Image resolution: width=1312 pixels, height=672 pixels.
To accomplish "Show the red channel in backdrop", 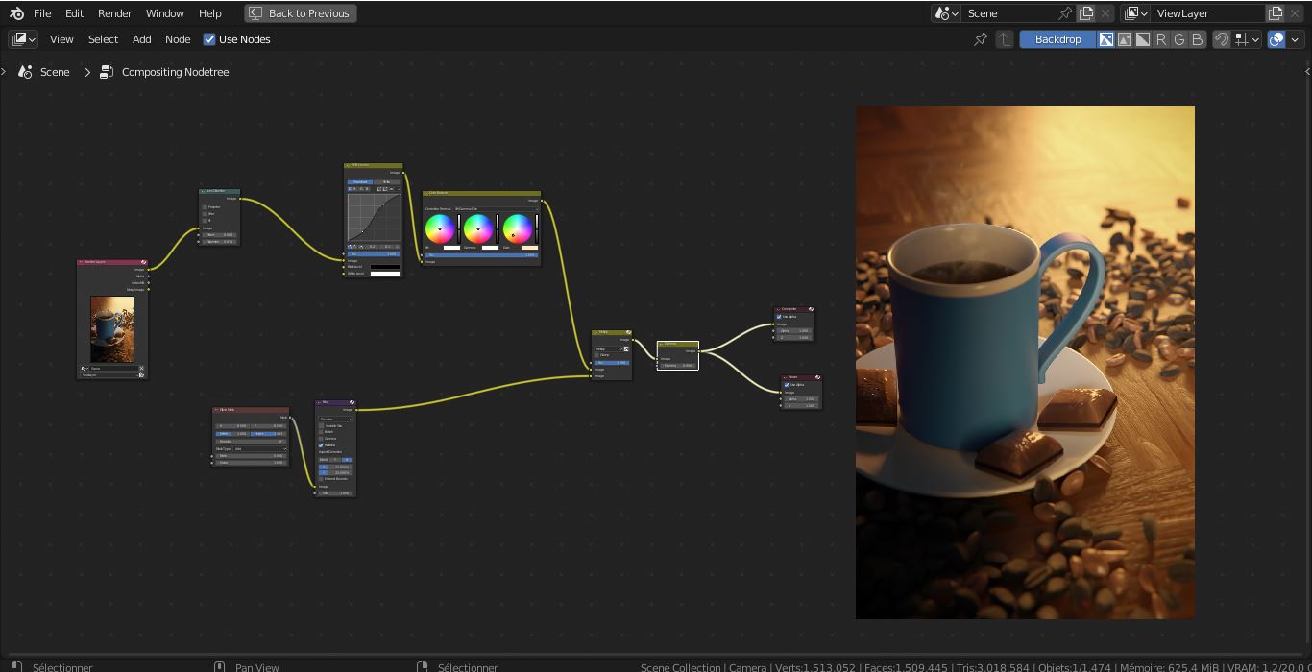I will pos(1161,39).
